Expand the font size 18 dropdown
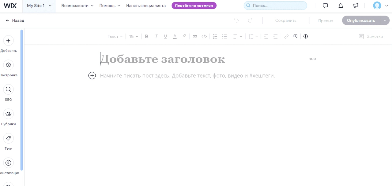 click(134, 36)
